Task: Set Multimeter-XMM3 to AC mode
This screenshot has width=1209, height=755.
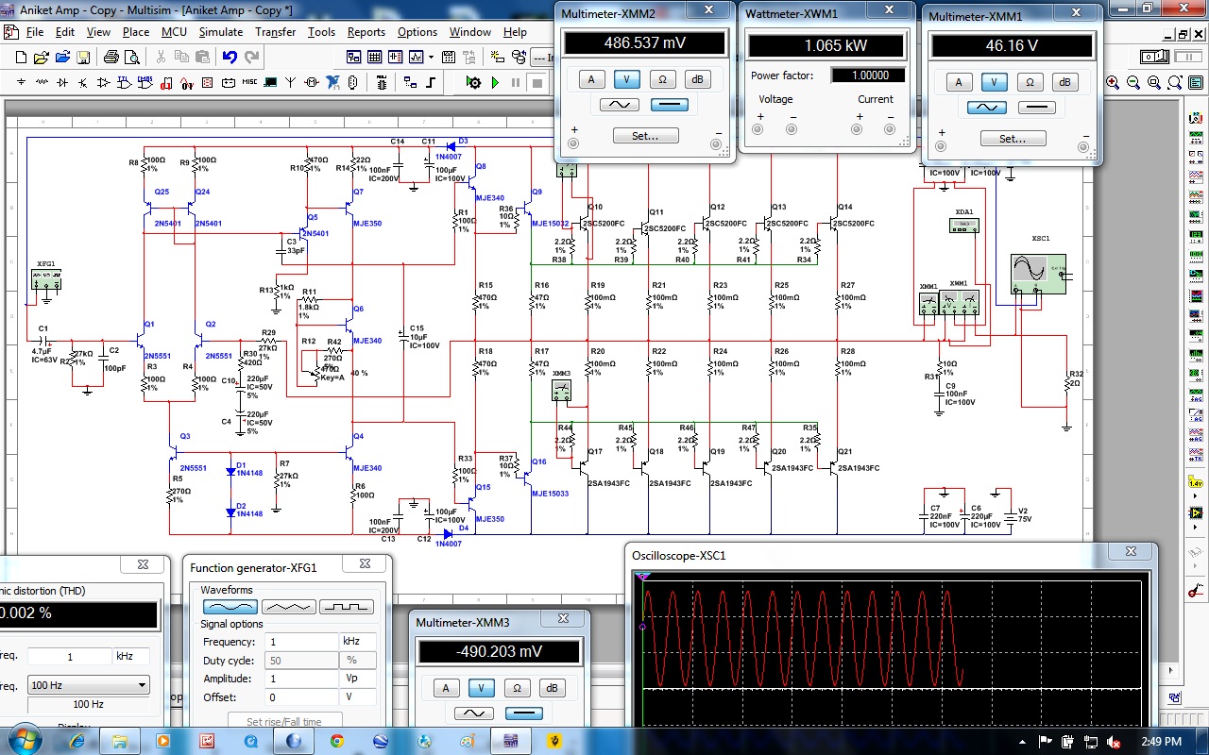Action: (474, 713)
